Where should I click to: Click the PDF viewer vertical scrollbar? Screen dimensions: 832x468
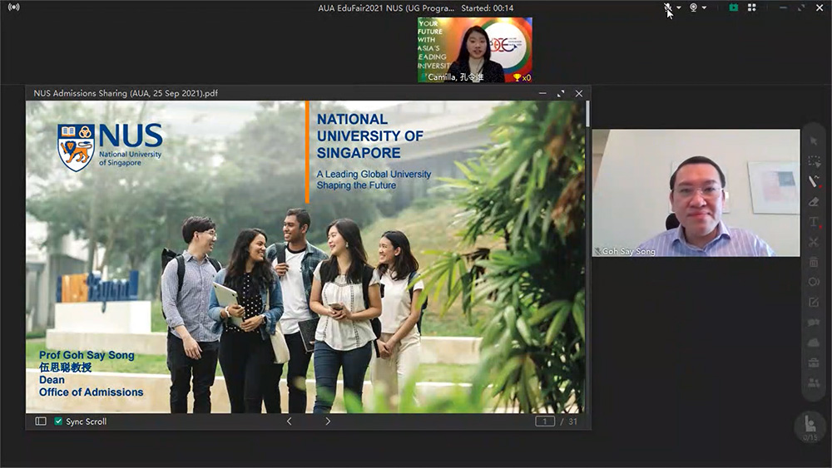588,114
